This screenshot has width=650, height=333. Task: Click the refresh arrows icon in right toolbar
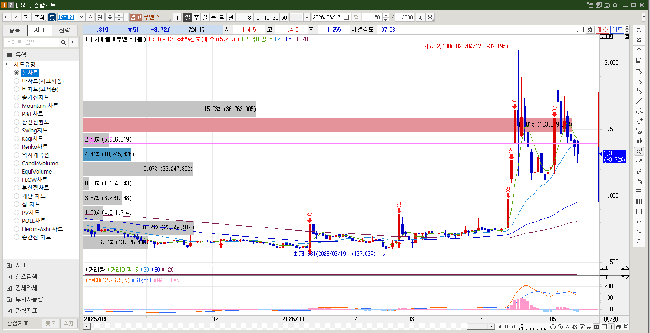[x=639, y=30]
